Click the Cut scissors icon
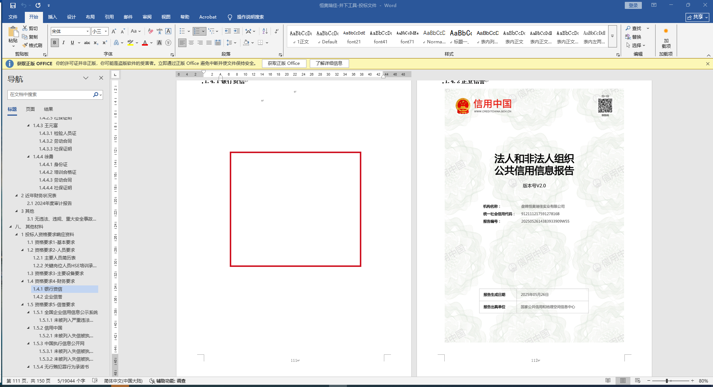 pyautogui.click(x=25, y=28)
